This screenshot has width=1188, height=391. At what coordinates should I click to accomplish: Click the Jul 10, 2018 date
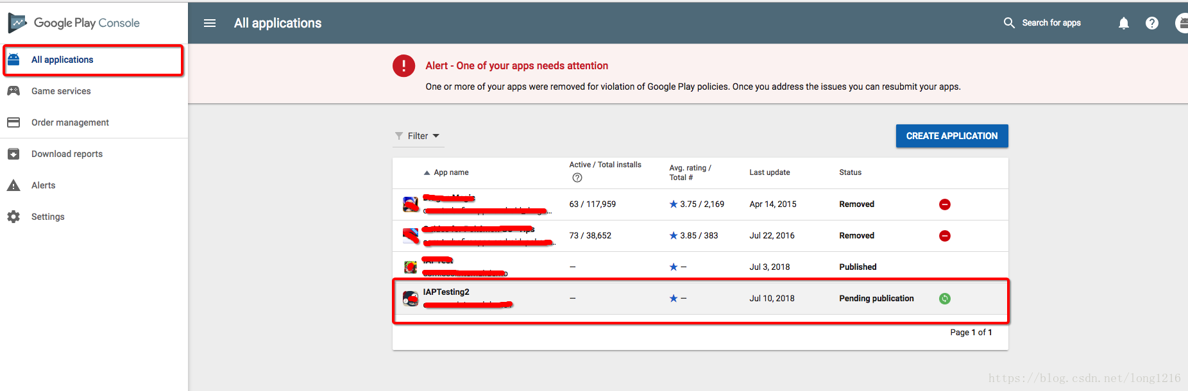click(772, 299)
